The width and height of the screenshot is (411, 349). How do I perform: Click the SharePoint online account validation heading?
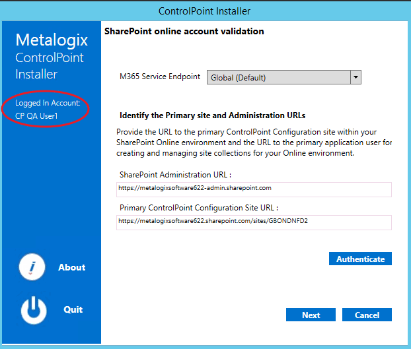point(184,31)
